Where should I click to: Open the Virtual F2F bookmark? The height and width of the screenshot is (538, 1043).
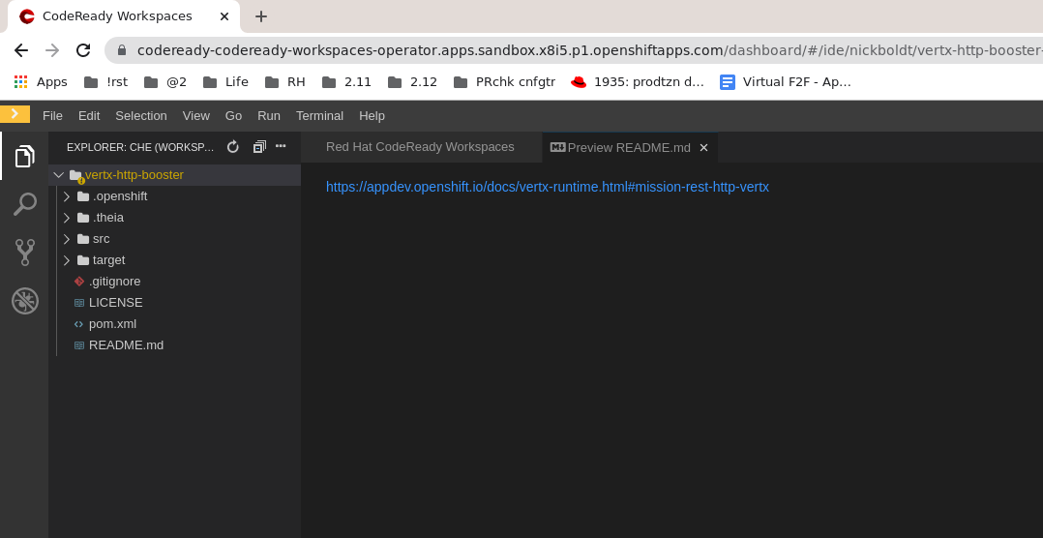[786, 82]
